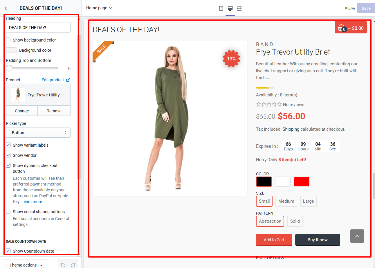Screen dimensions: 375x268
Task: Click the undo arrow icon
Action: 63,265
